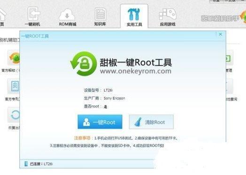
Task: Switch to the 知识库 tab
Action: (100, 17)
